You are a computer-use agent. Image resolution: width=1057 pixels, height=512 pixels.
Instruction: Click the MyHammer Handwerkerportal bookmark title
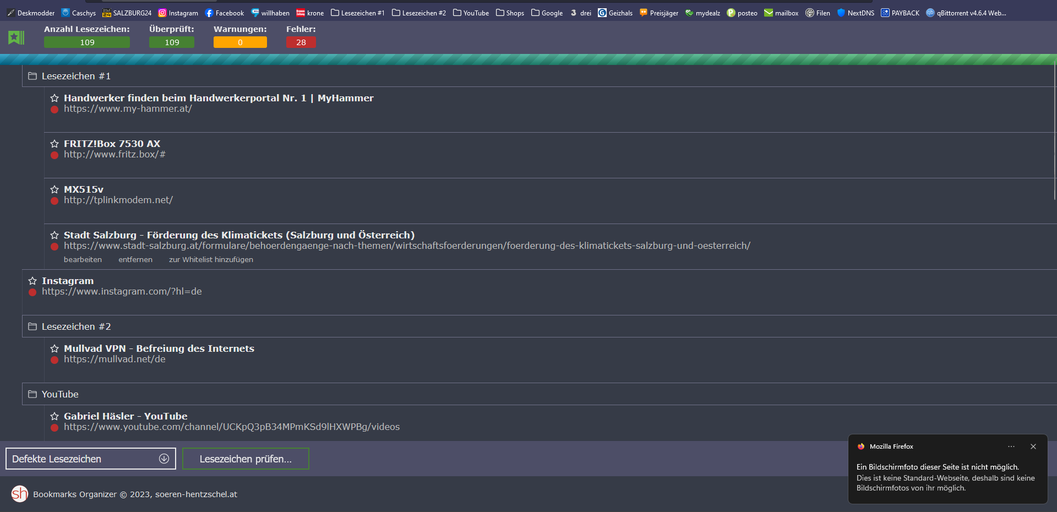[219, 98]
